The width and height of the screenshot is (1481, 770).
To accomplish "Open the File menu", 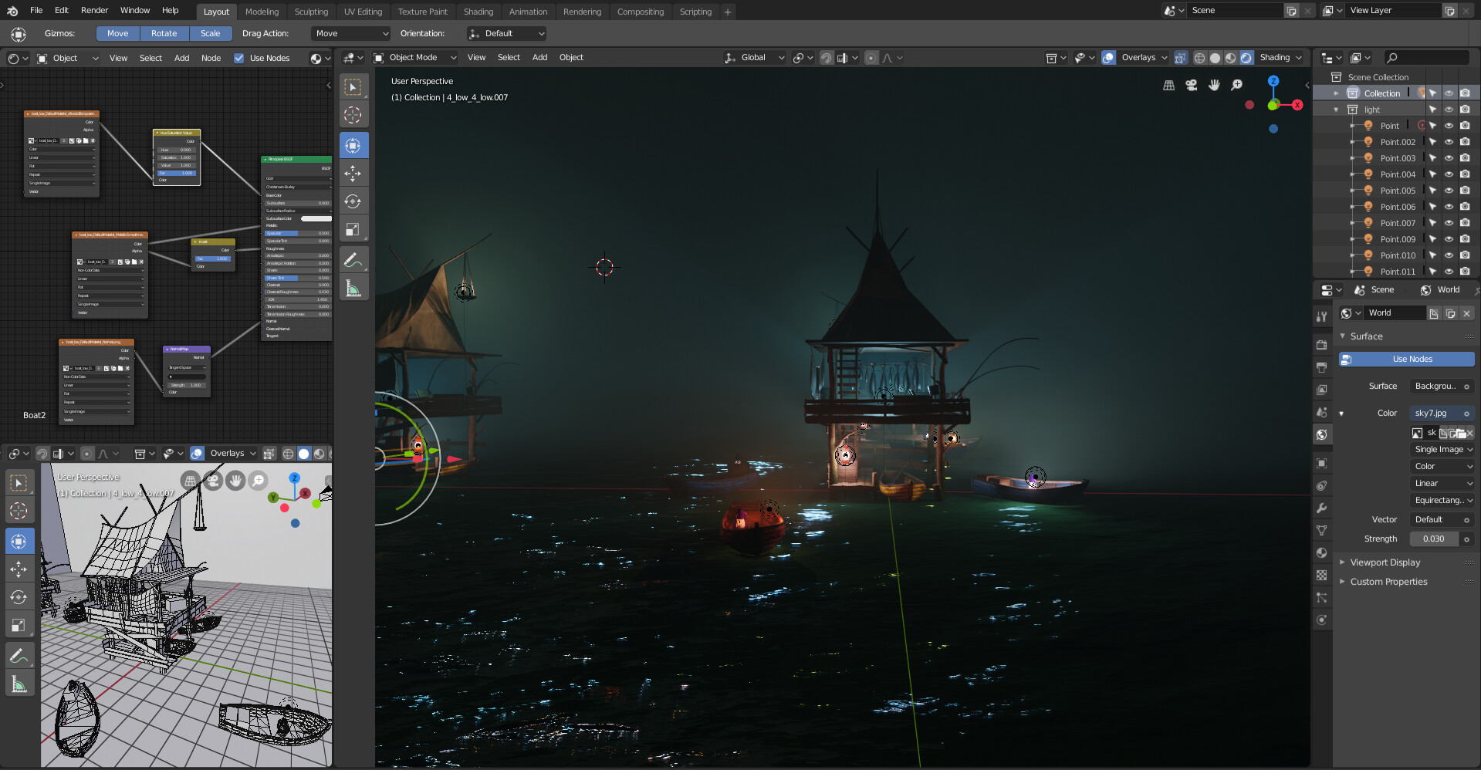I will pyautogui.click(x=36, y=11).
